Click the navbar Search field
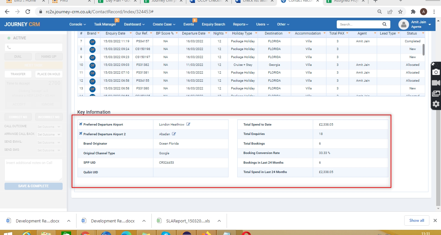Screen dimensions: 441x235 click(359, 24)
